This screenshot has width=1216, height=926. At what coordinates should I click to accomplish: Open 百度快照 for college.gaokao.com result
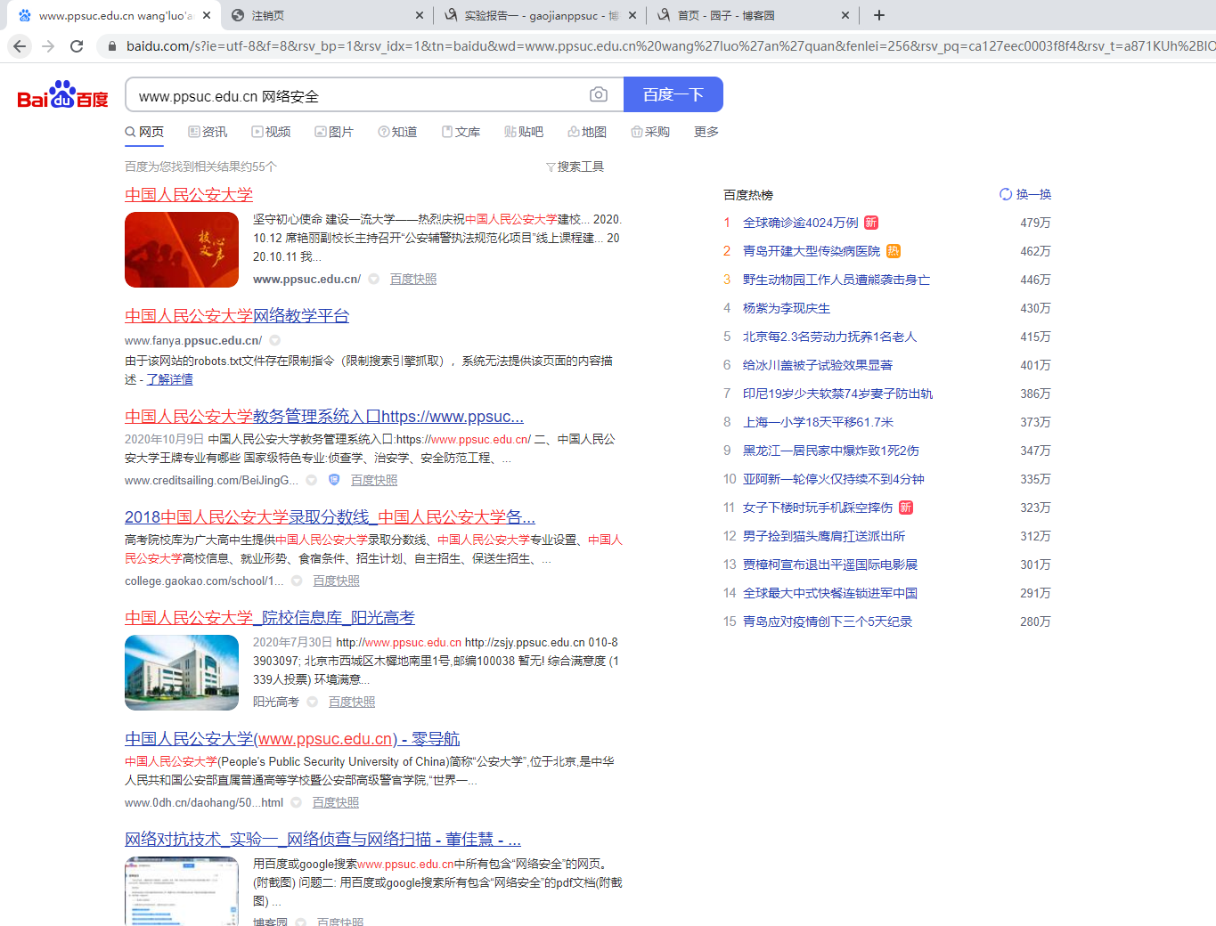tap(337, 581)
